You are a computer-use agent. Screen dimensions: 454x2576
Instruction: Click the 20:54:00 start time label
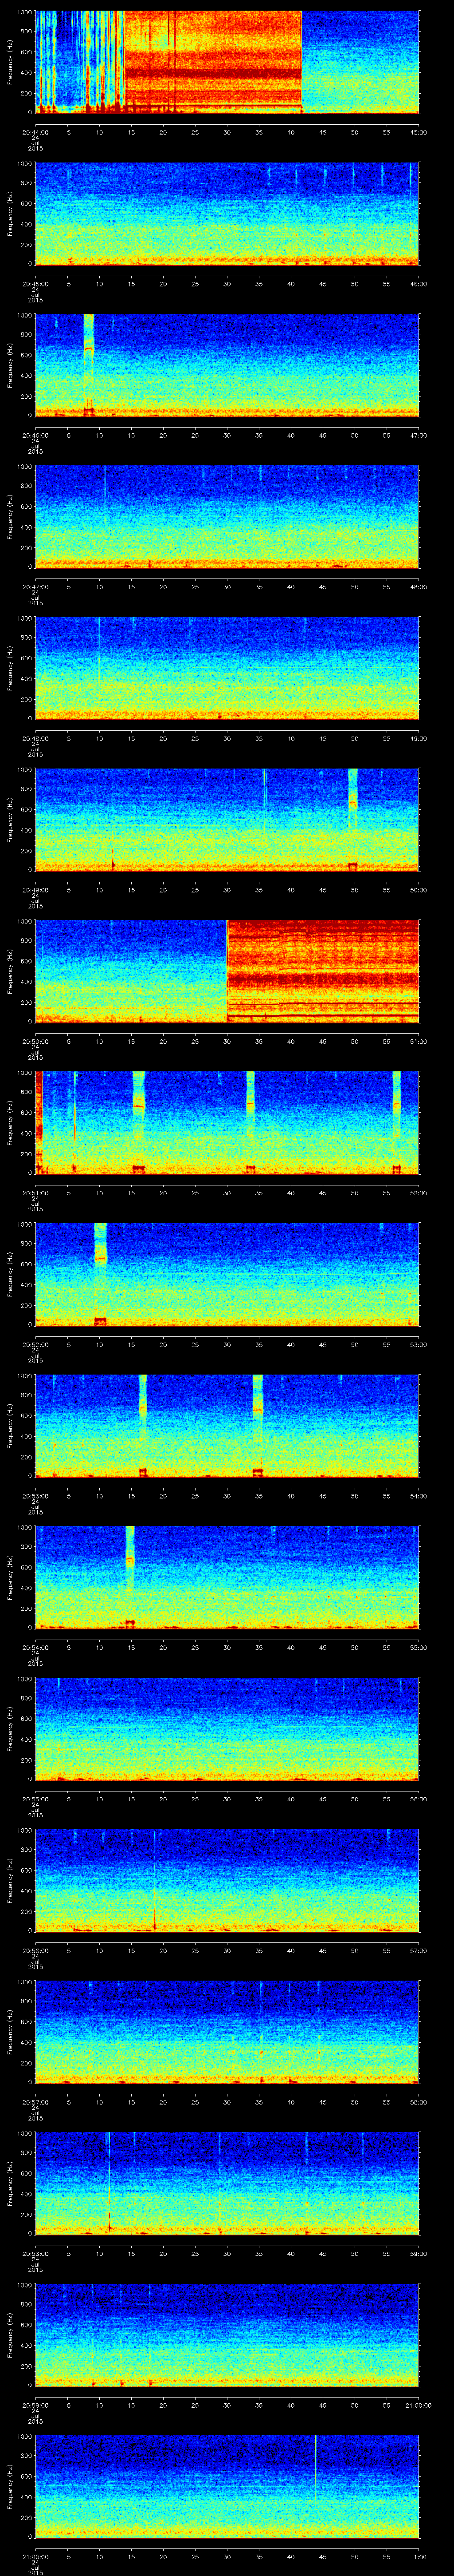(x=35, y=1647)
